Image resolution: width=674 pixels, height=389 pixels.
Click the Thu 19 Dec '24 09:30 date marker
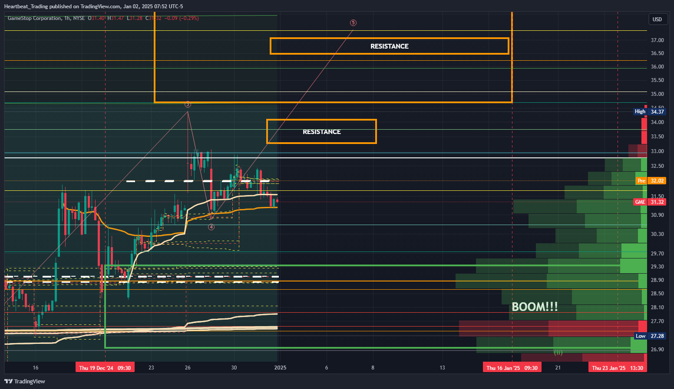pyautogui.click(x=105, y=368)
